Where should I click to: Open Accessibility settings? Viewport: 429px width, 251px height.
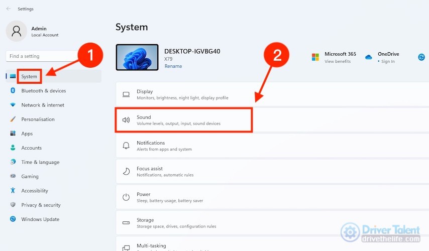(53, 191)
